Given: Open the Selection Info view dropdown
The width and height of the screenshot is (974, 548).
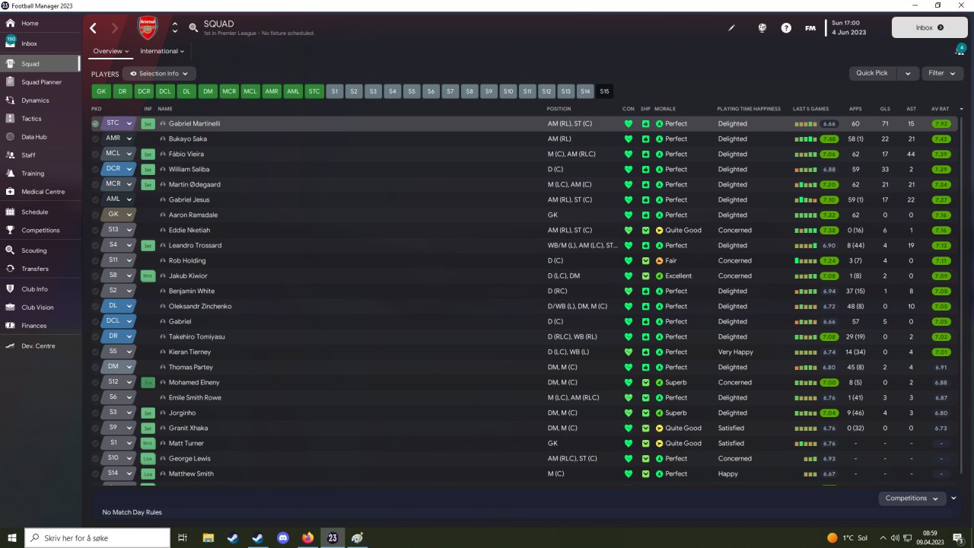Looking at the screenshot, I should click(159, 74).
